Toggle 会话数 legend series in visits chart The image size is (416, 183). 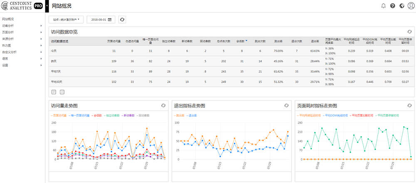click(x=97, y=115)
